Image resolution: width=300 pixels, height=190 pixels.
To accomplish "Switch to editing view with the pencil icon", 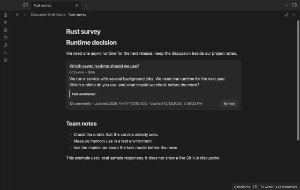I will pyautogui.click(x=286, y=15).
